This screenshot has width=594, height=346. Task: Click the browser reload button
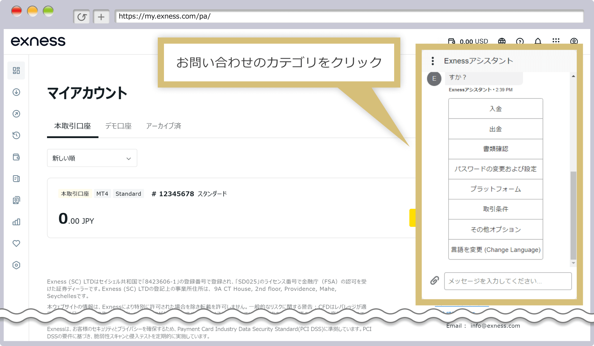coord(82,17)
